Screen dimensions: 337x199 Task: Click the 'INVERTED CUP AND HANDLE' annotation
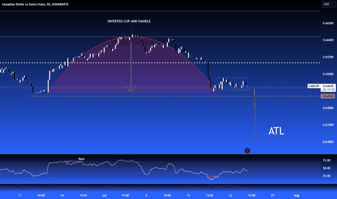129,21
